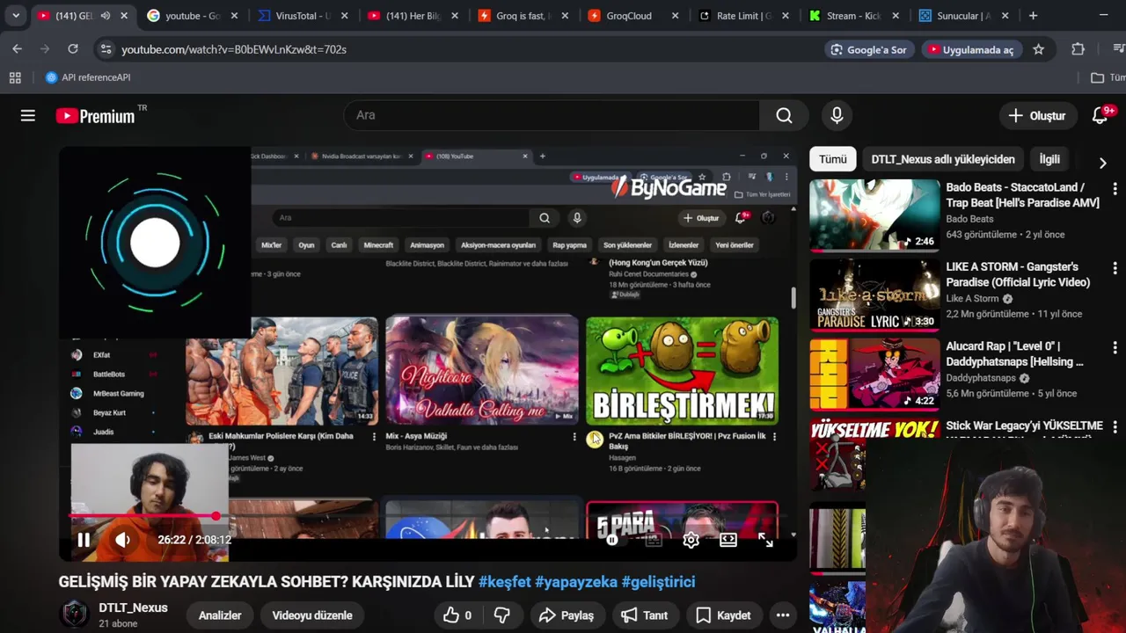The image size is (1126, 633).
Task: Open the Analizler button
Action: 220,615
